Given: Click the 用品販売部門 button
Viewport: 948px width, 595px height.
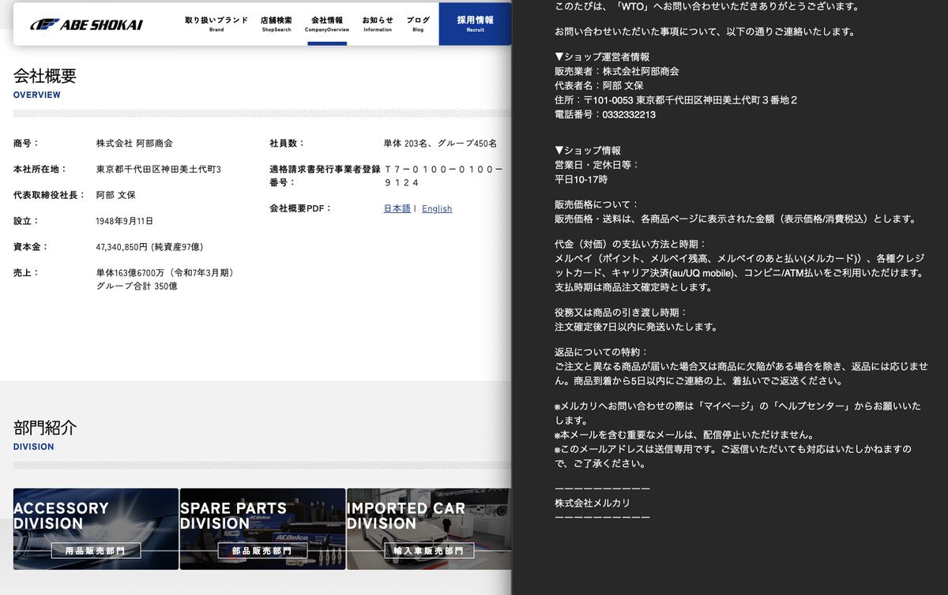Looking at the screenshot, I should click(x=96, y=551).
